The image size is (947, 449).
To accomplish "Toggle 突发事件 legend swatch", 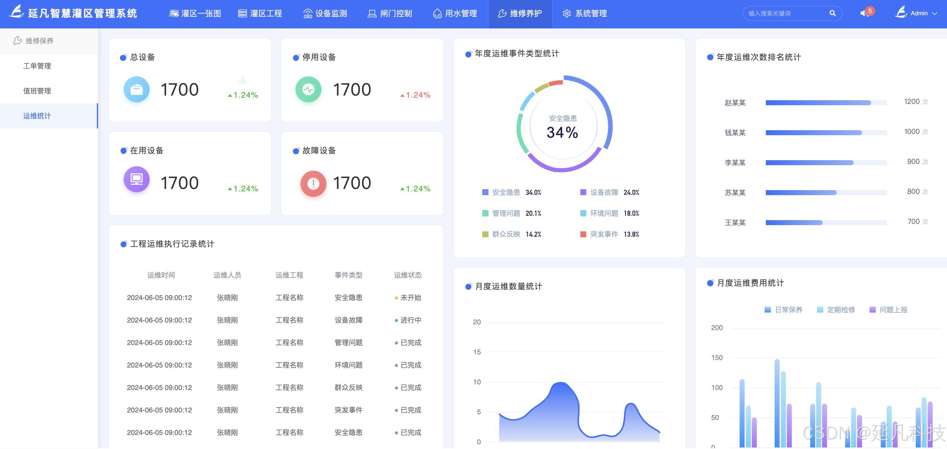I will tap(583, 234).
